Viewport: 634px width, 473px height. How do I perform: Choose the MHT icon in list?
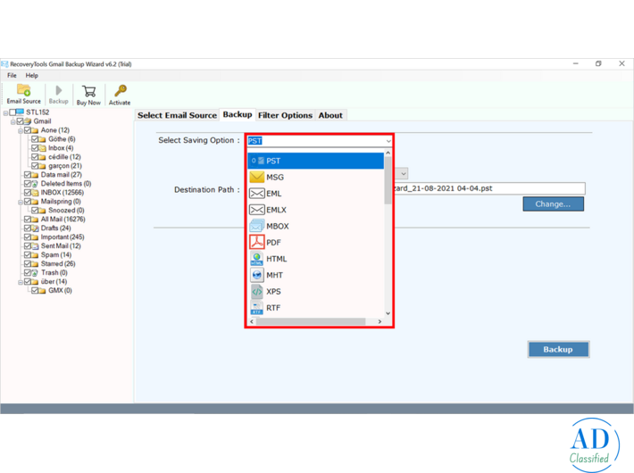tap(257, 275)
